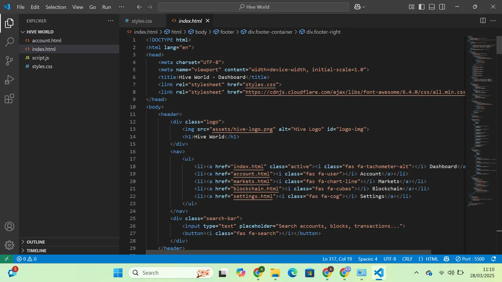
Task: Click the Split Editor Right icon
Action: (483, 21)
